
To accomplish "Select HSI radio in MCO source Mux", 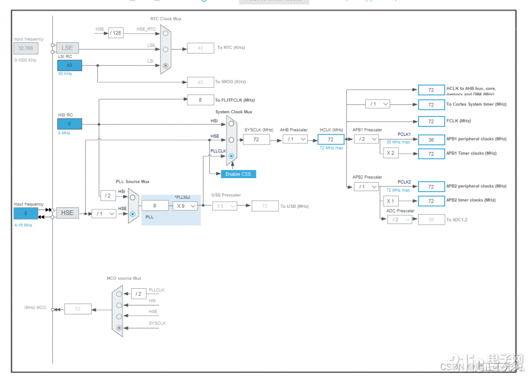I will [x=119, y=305].
